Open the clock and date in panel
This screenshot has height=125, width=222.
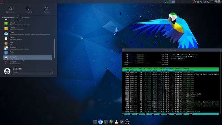pyautogui.click(x=217, y=2)
